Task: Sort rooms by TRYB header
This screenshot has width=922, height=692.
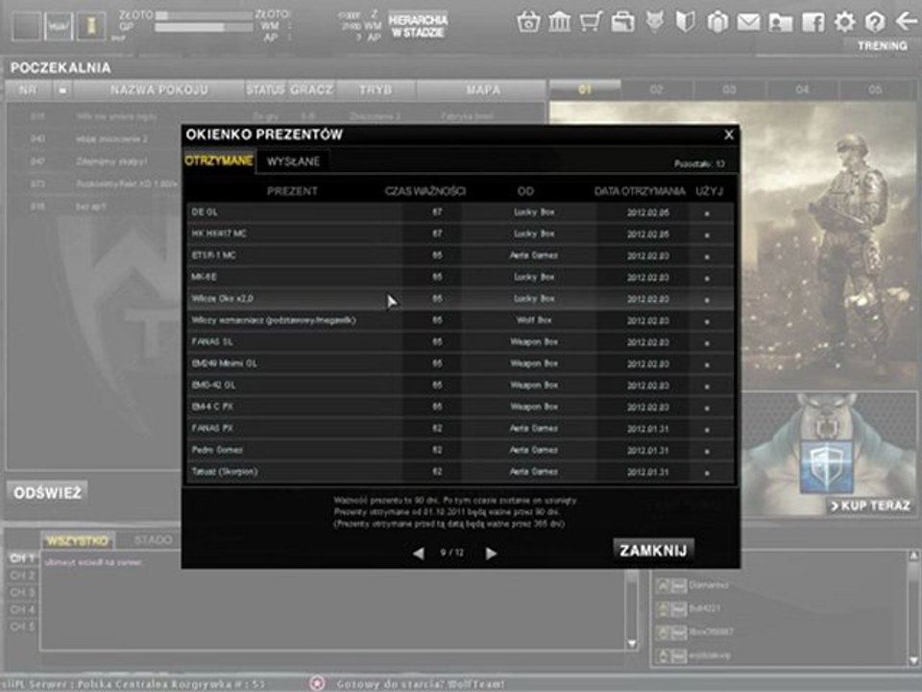Action: (376, 90)
